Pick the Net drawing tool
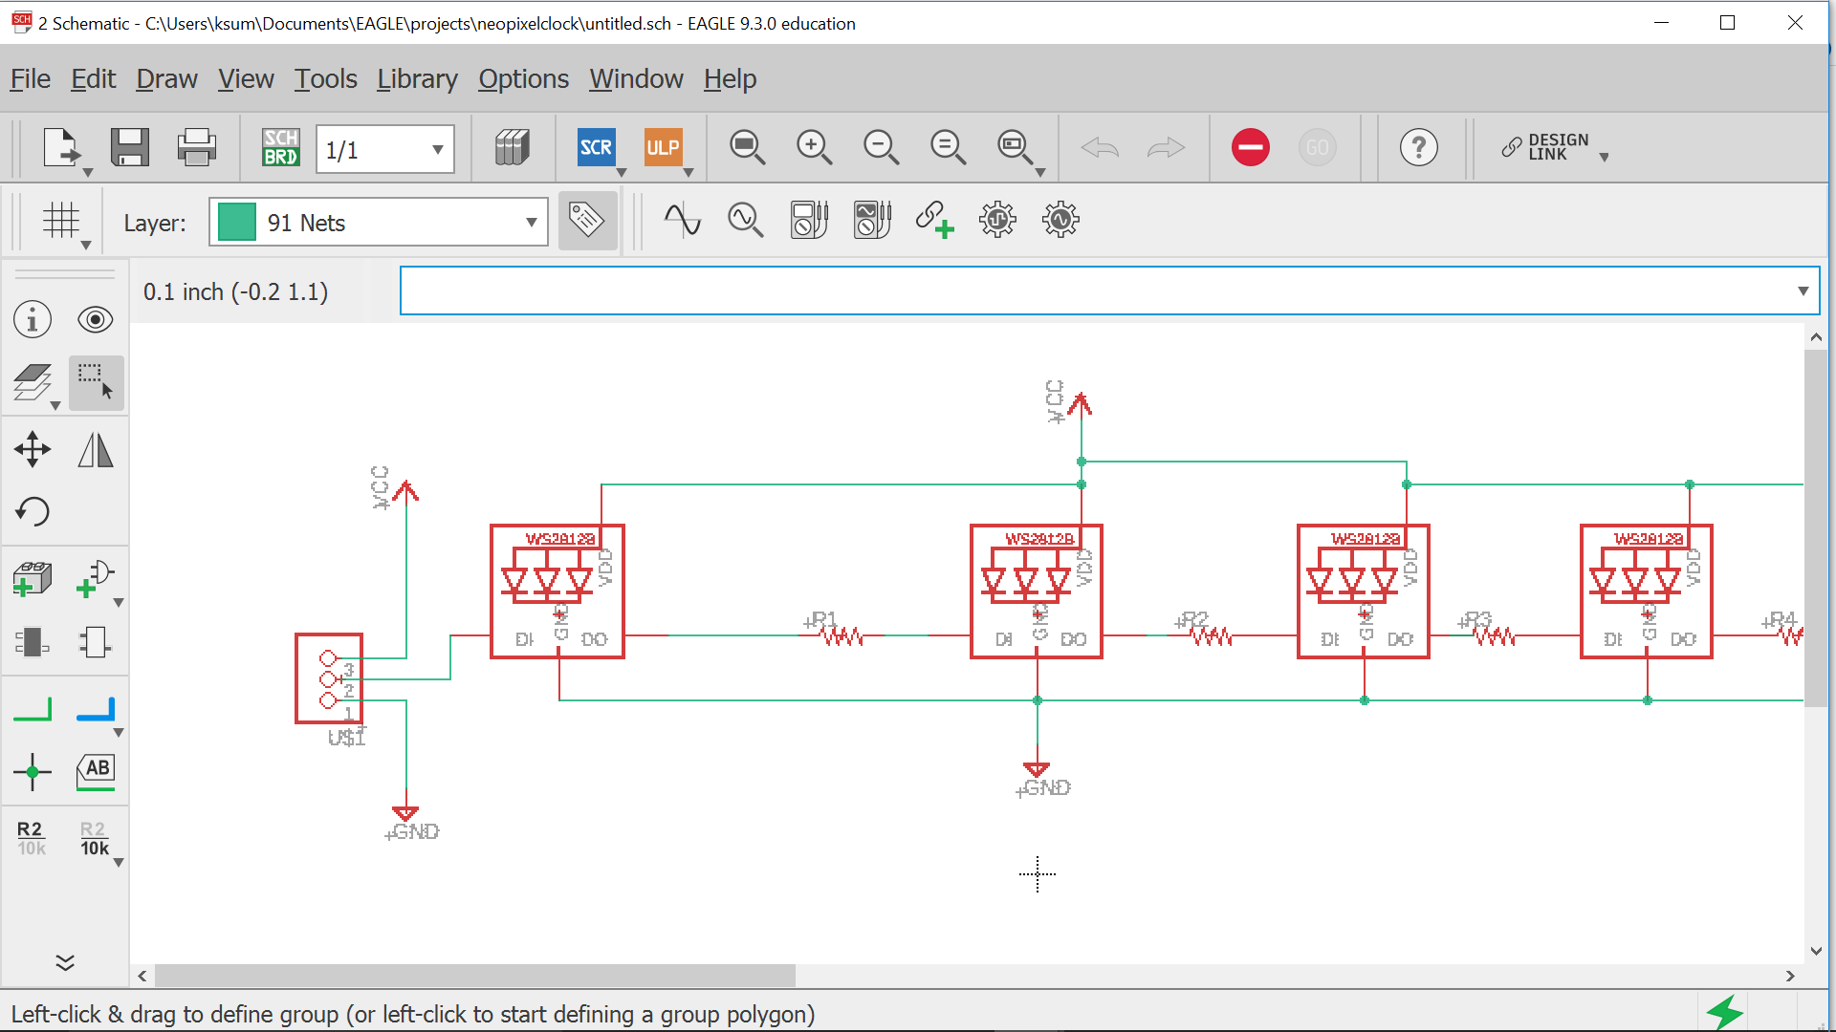The width and height of the screenshot is (1836, 1032). pos(33,709)
